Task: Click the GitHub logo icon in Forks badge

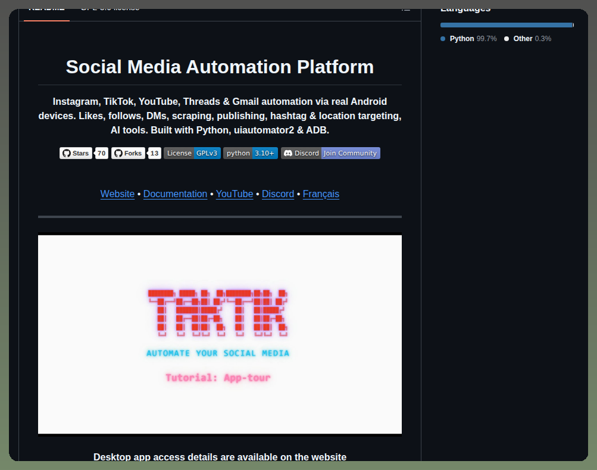Action: point(118,153)
